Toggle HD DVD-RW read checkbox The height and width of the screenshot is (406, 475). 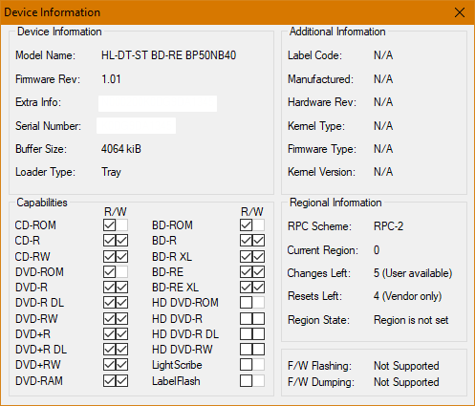click(x=246, y=350)
